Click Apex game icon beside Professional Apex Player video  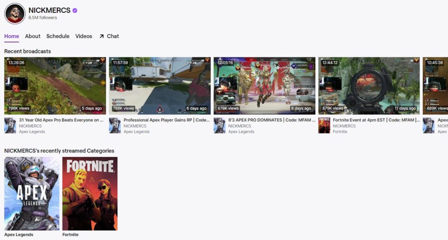tap(115, 126)
